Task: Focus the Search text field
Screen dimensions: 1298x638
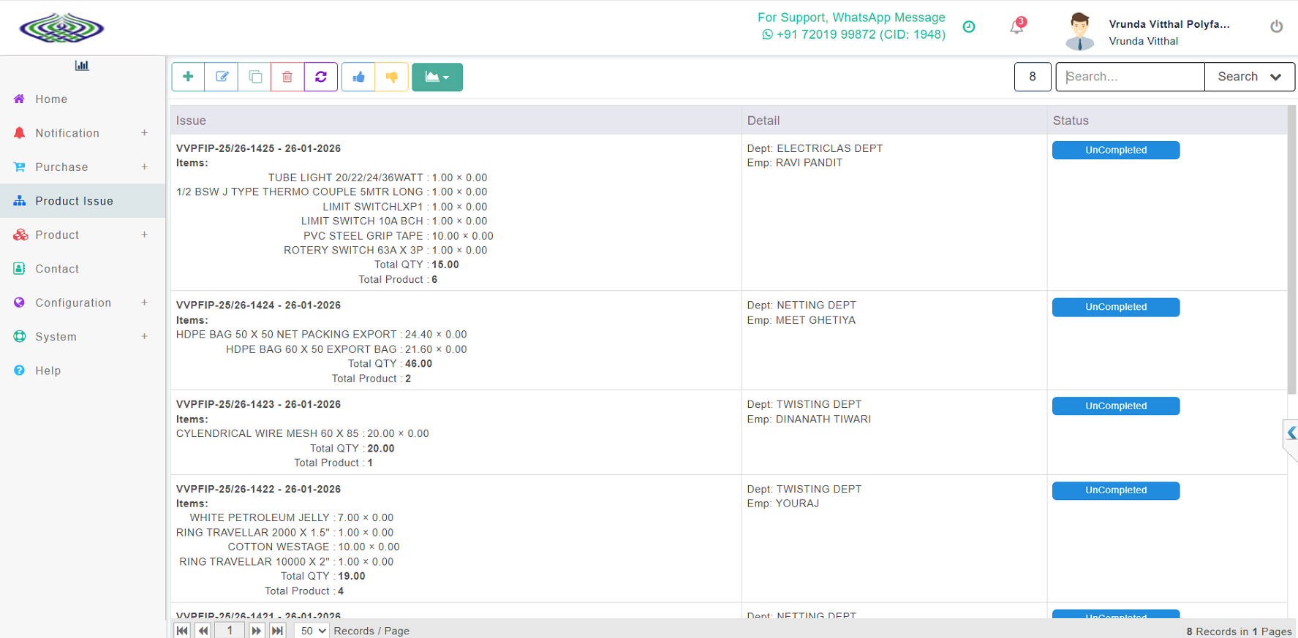Action: click(1130, 77)
